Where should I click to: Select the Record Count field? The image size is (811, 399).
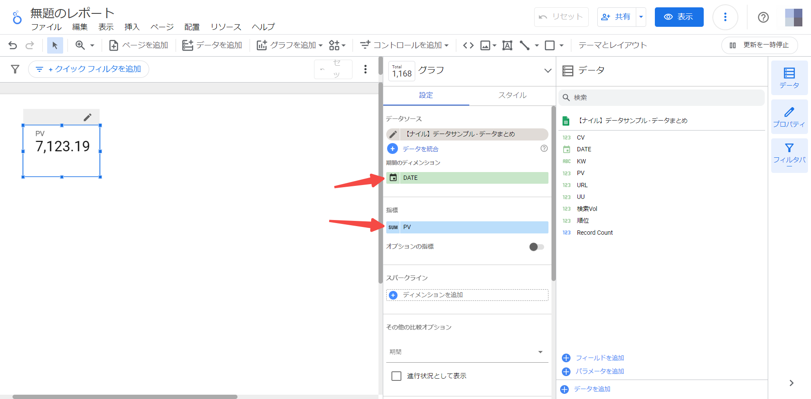595,233
